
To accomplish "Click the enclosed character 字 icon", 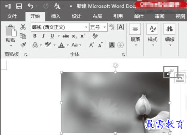I will [121, 45].
